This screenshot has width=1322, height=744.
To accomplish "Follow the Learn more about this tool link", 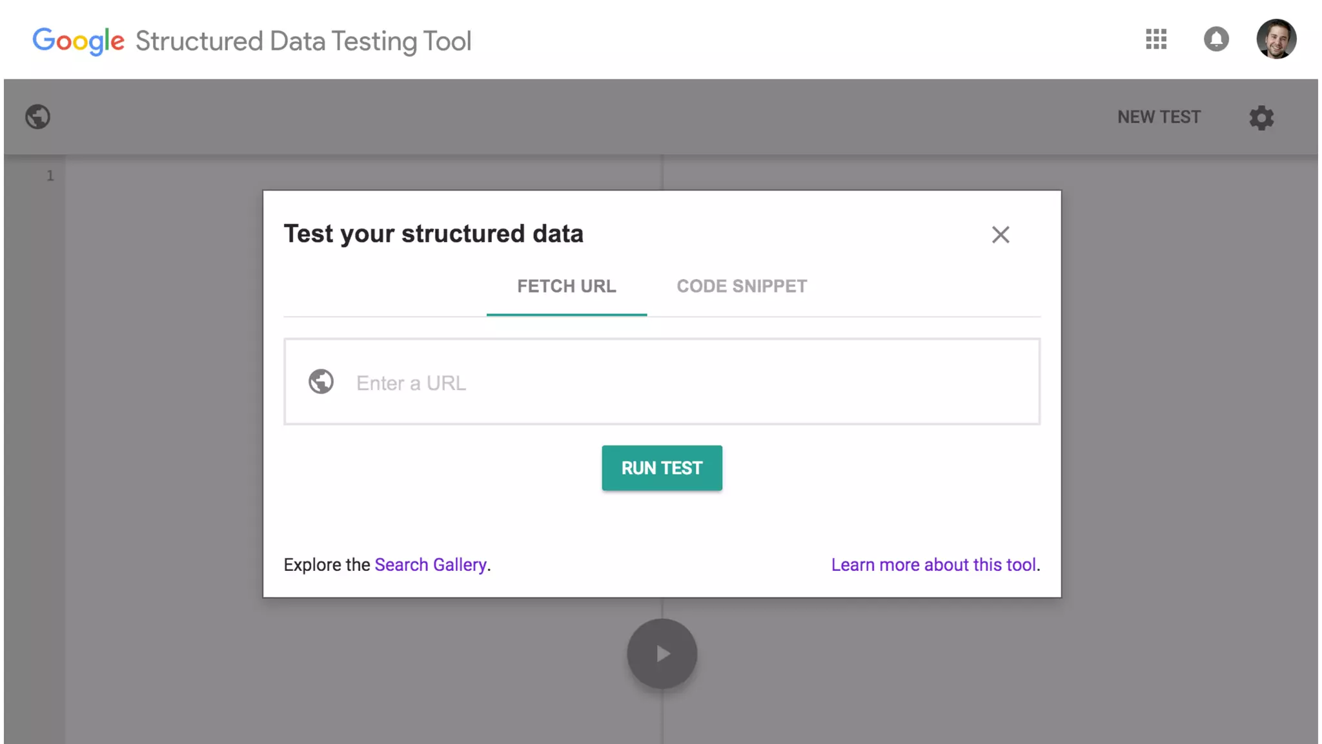I will click(x=933, y=564).
